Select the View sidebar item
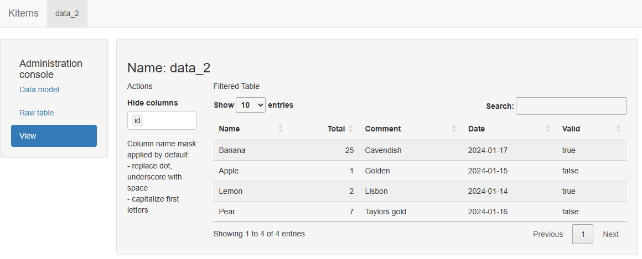This screenshot has width=642, height=259. [54, 136]
